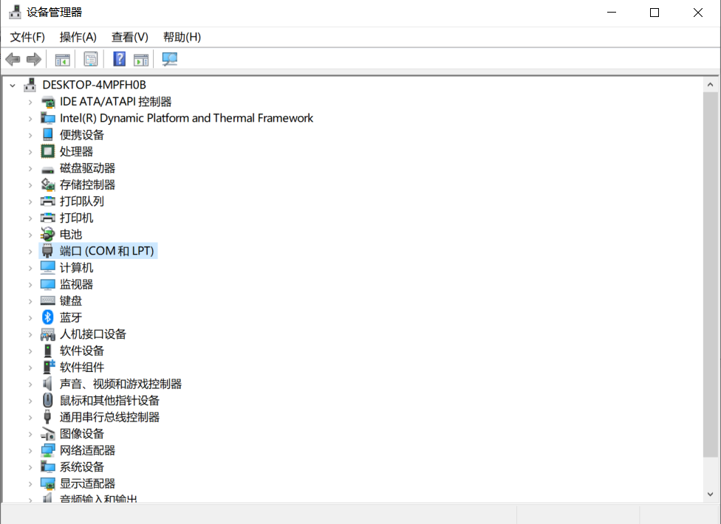Expand the IDE ATA/ATAPI 控制器 node
Screen dimensions: 721x524
[x=30, y=102]
